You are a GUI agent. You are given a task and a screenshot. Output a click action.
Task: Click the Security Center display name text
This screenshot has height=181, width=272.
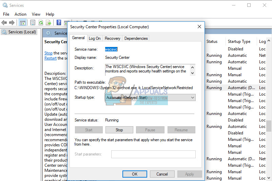pyautogui.click(x=117, y=57)
